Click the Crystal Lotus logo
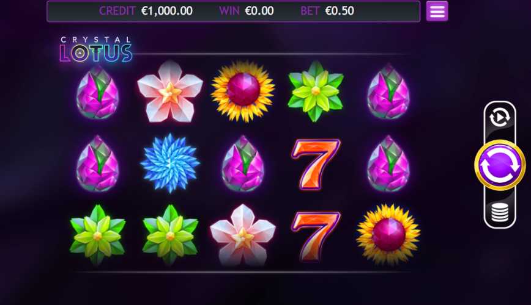 [x=96, y=49]
